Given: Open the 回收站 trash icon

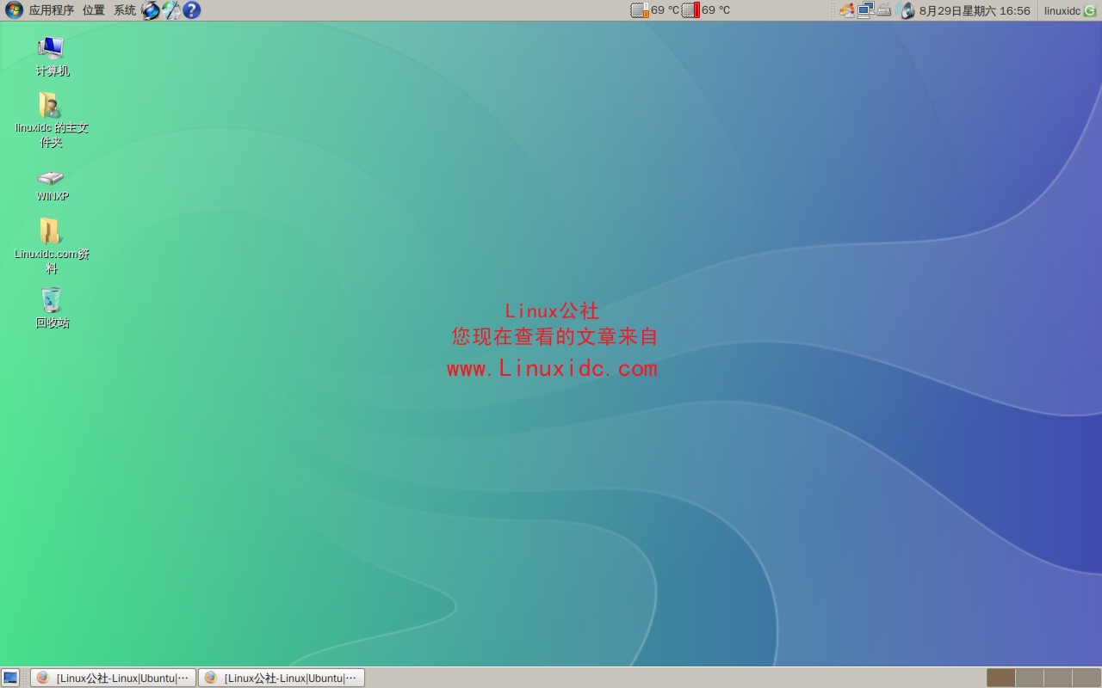Looking at the screenshot, I should click(x=51, y=303).
